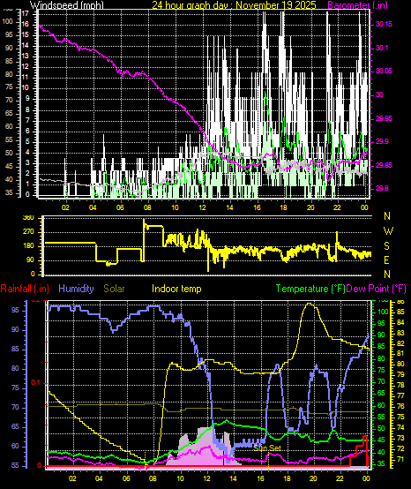Viewport: 411px width, 489px height.
Task: Click the Dew Point (°F) legend label
Action: pos(376,289)
